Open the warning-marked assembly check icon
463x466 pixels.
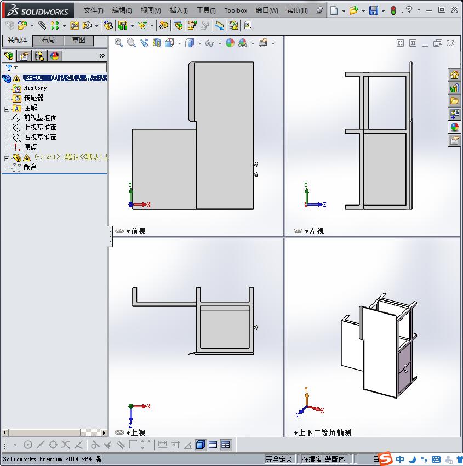(233, 26)
